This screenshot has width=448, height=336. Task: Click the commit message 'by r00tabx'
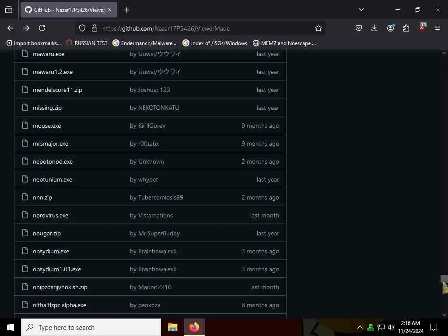click(x=144, y=143)
